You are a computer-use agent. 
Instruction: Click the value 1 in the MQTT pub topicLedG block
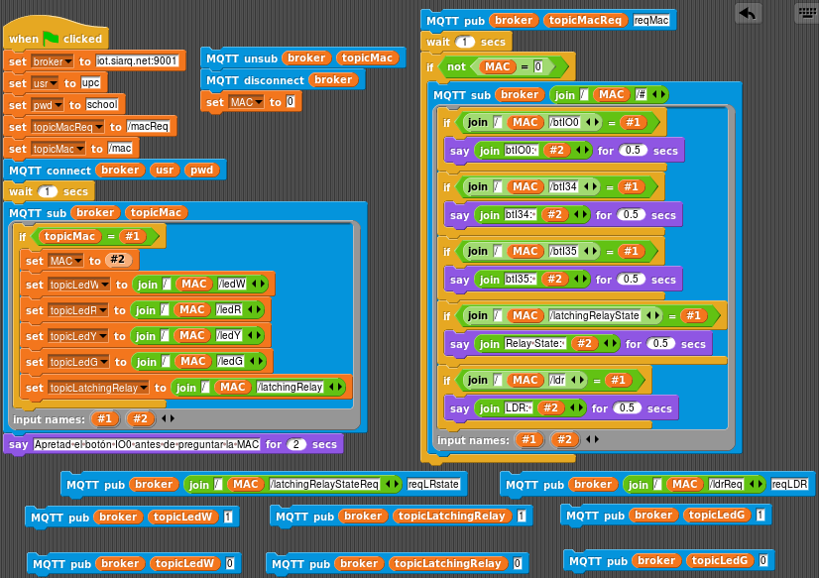point(760,516)
